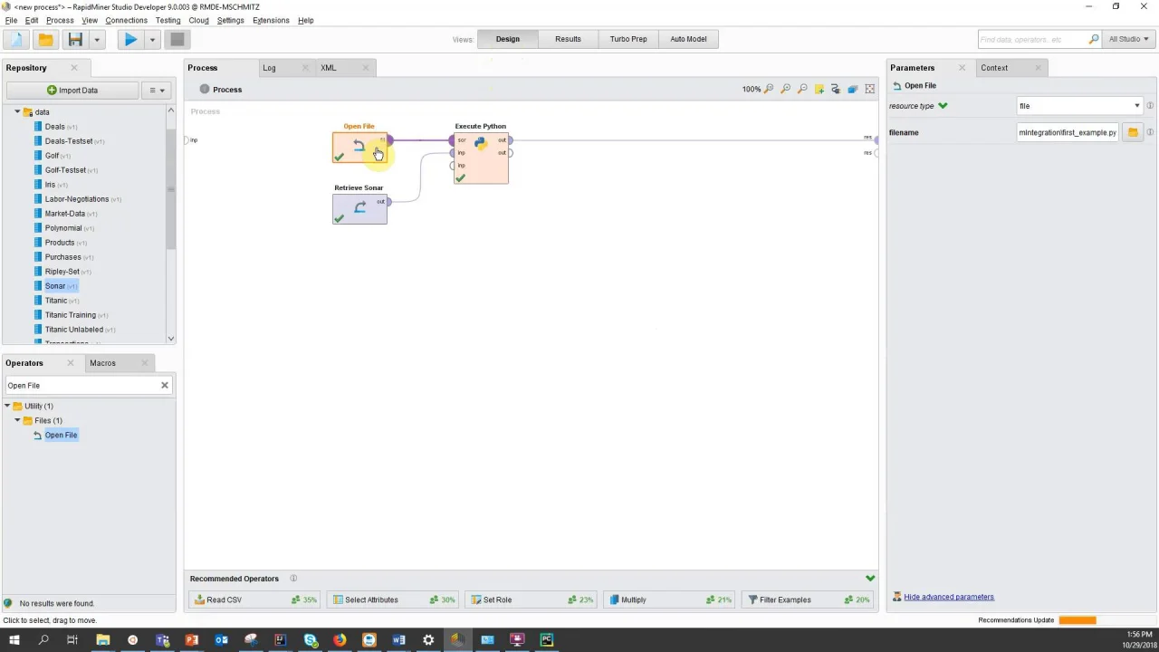This screenshot has height=652, width=1159.
Task: Open the resource type dropdown
Action: point(1078,106)
